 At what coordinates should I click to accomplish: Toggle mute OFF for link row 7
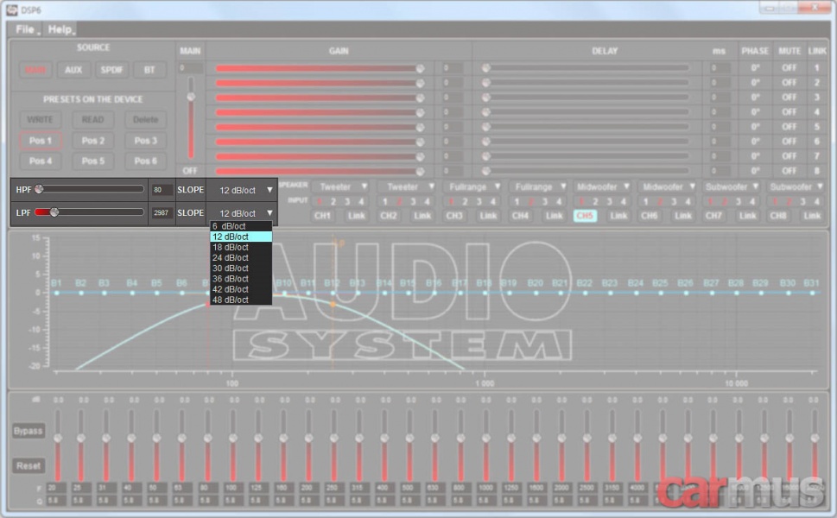(789, 156)
